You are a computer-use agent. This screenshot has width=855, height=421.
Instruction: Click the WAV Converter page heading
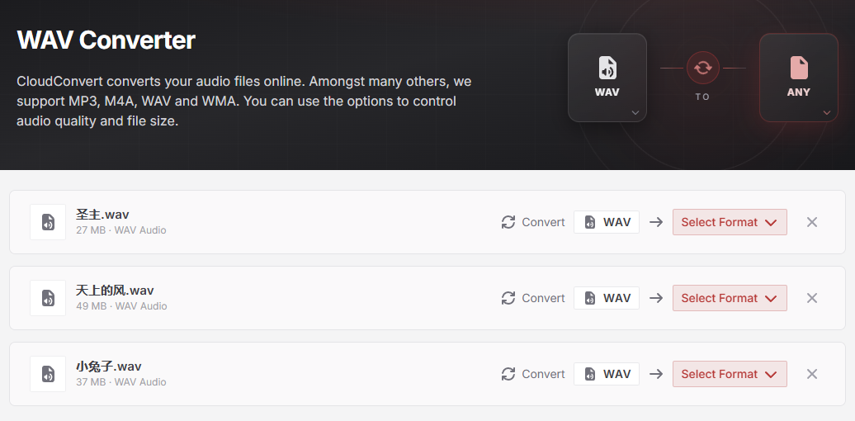106,40
